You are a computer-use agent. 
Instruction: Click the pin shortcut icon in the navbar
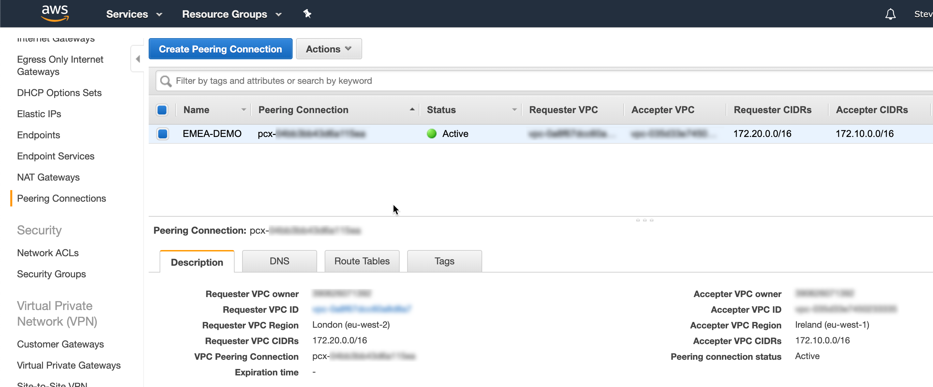(x=307, y=14)
